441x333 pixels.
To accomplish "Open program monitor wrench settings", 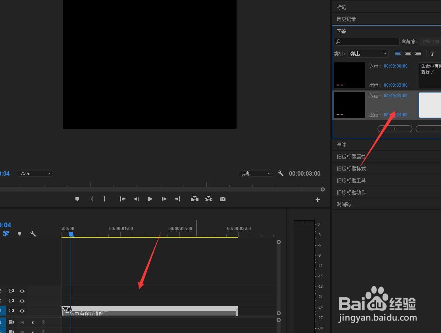I will point(280,173).
